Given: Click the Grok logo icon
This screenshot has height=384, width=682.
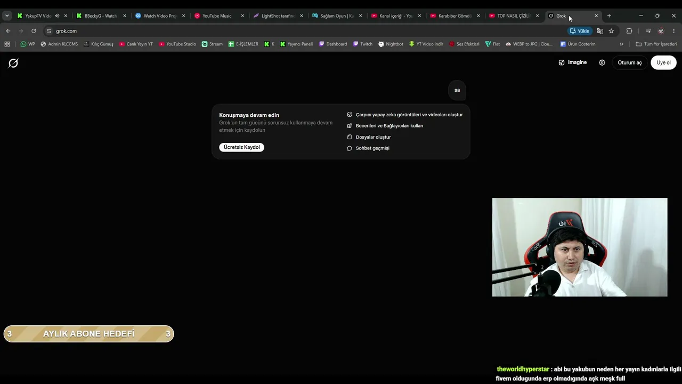Looking at the screenshot, I should click(x=13, y=63).
